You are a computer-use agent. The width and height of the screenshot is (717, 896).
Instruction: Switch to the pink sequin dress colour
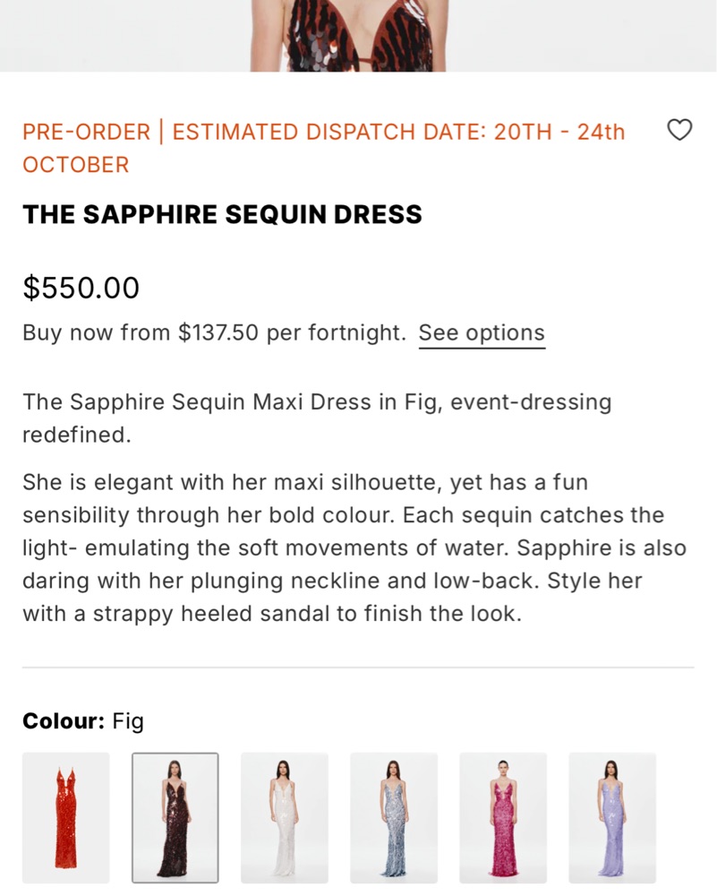pos(503,817)
